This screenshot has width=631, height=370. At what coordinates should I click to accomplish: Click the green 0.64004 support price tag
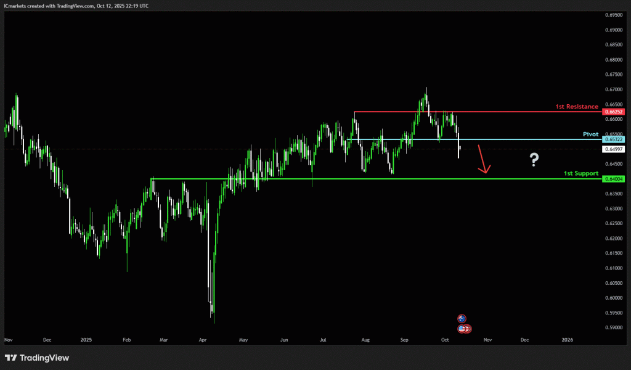(x=614, y=179)
